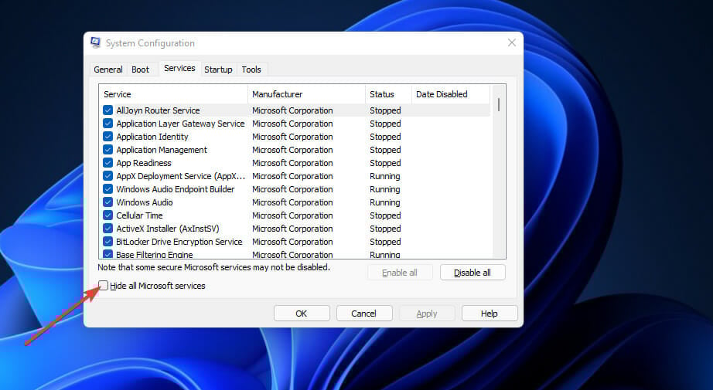713x390 pixels.
Task: Uncheck ActiveX Installer (AxInstSV) checkbox
Action: 107,229
